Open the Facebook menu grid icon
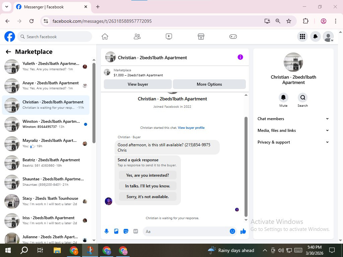Viewport: 343px width, 257px height. click(302, 36)
